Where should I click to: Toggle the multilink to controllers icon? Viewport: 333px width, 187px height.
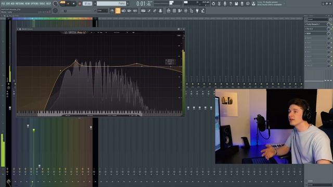coord(155,10)
